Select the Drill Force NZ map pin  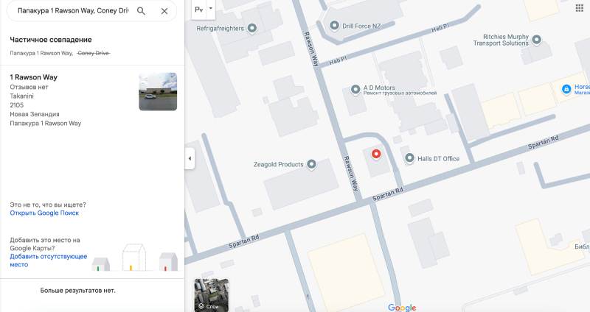click(x=335, y=25)
